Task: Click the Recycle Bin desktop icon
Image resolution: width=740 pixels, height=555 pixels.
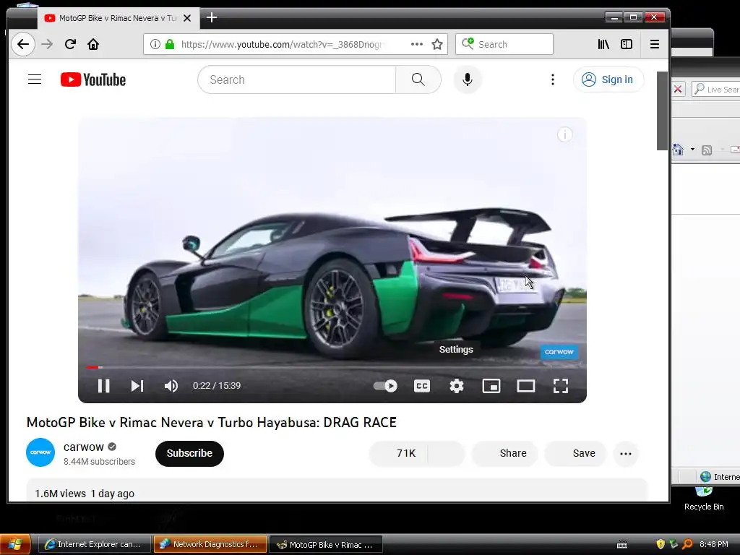Action: (x=704, y=498)
